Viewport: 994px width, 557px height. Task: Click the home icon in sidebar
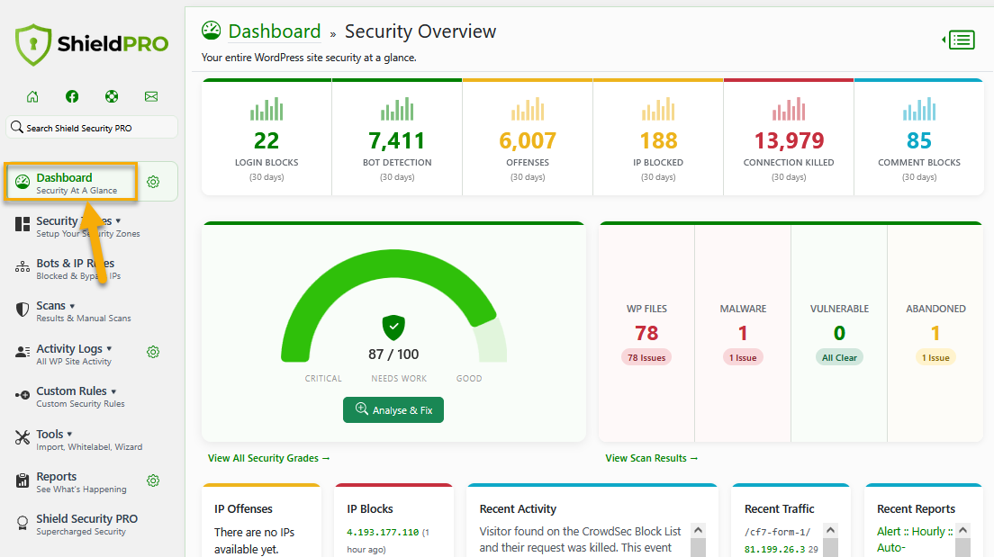click(32, 96)
